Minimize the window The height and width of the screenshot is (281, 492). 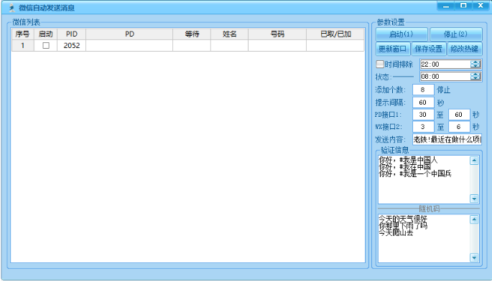(446, 6)
